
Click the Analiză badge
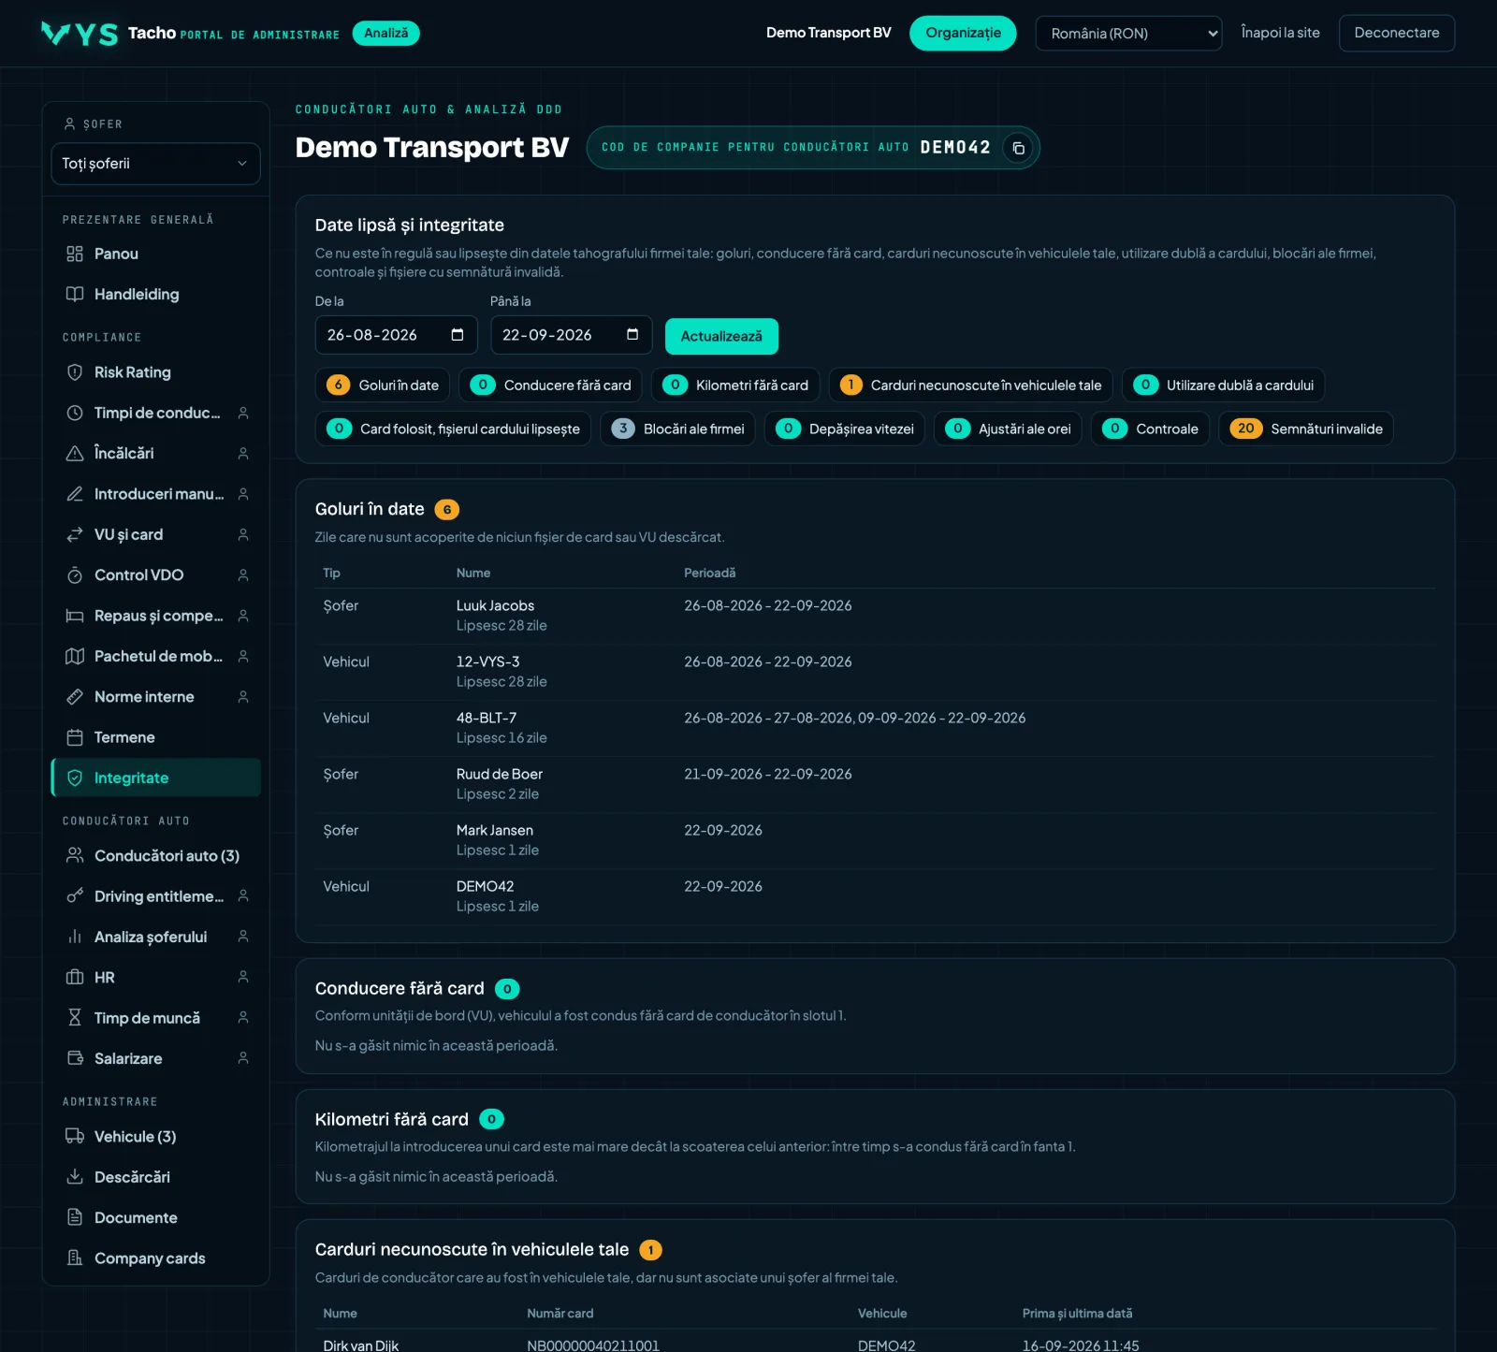pyautogui.click(x=385, y=33)
